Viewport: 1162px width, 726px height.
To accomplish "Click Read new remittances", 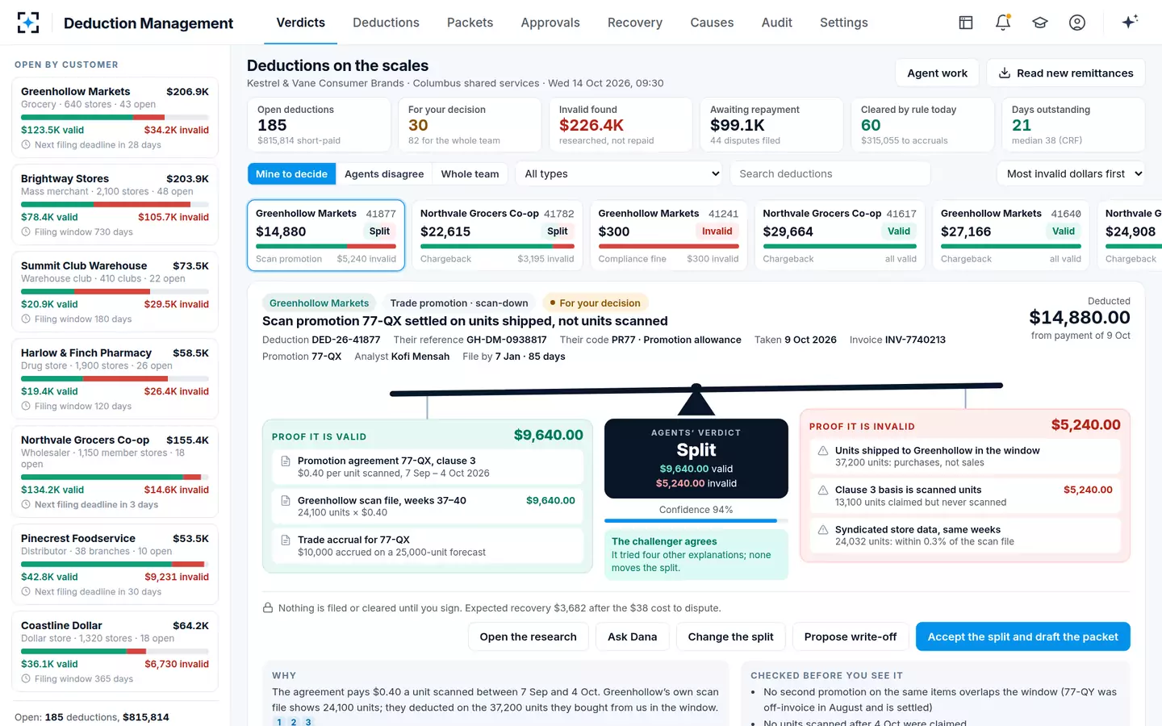I will click(x=1066, y=73).
